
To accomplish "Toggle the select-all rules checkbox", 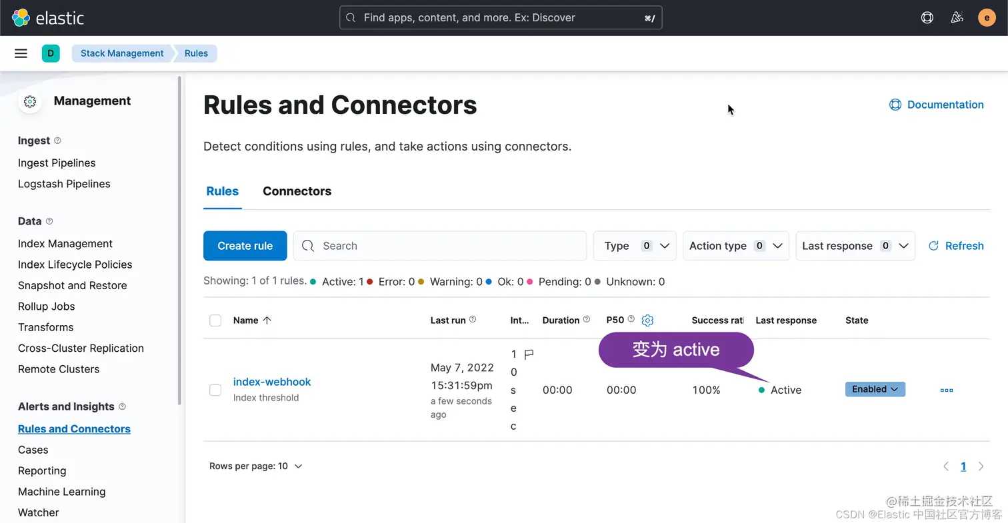I will (x=215, y=320).
